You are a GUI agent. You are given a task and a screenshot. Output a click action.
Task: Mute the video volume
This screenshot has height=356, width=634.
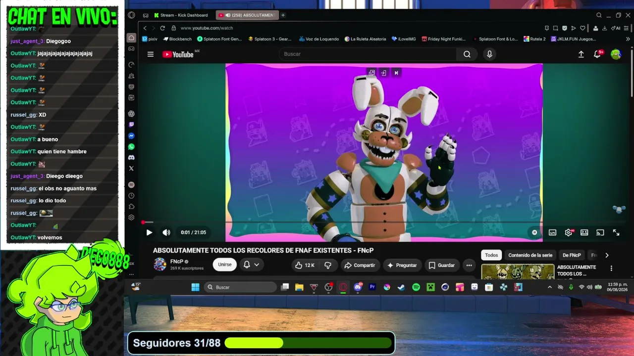(166, 232)
